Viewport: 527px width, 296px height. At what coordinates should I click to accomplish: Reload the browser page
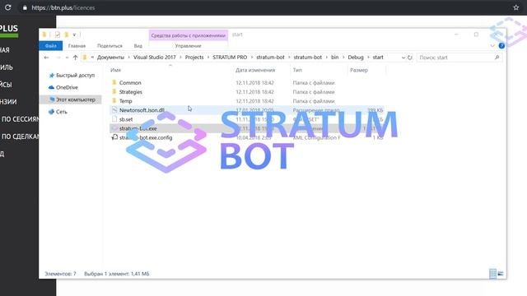click(x=7, y=7)
